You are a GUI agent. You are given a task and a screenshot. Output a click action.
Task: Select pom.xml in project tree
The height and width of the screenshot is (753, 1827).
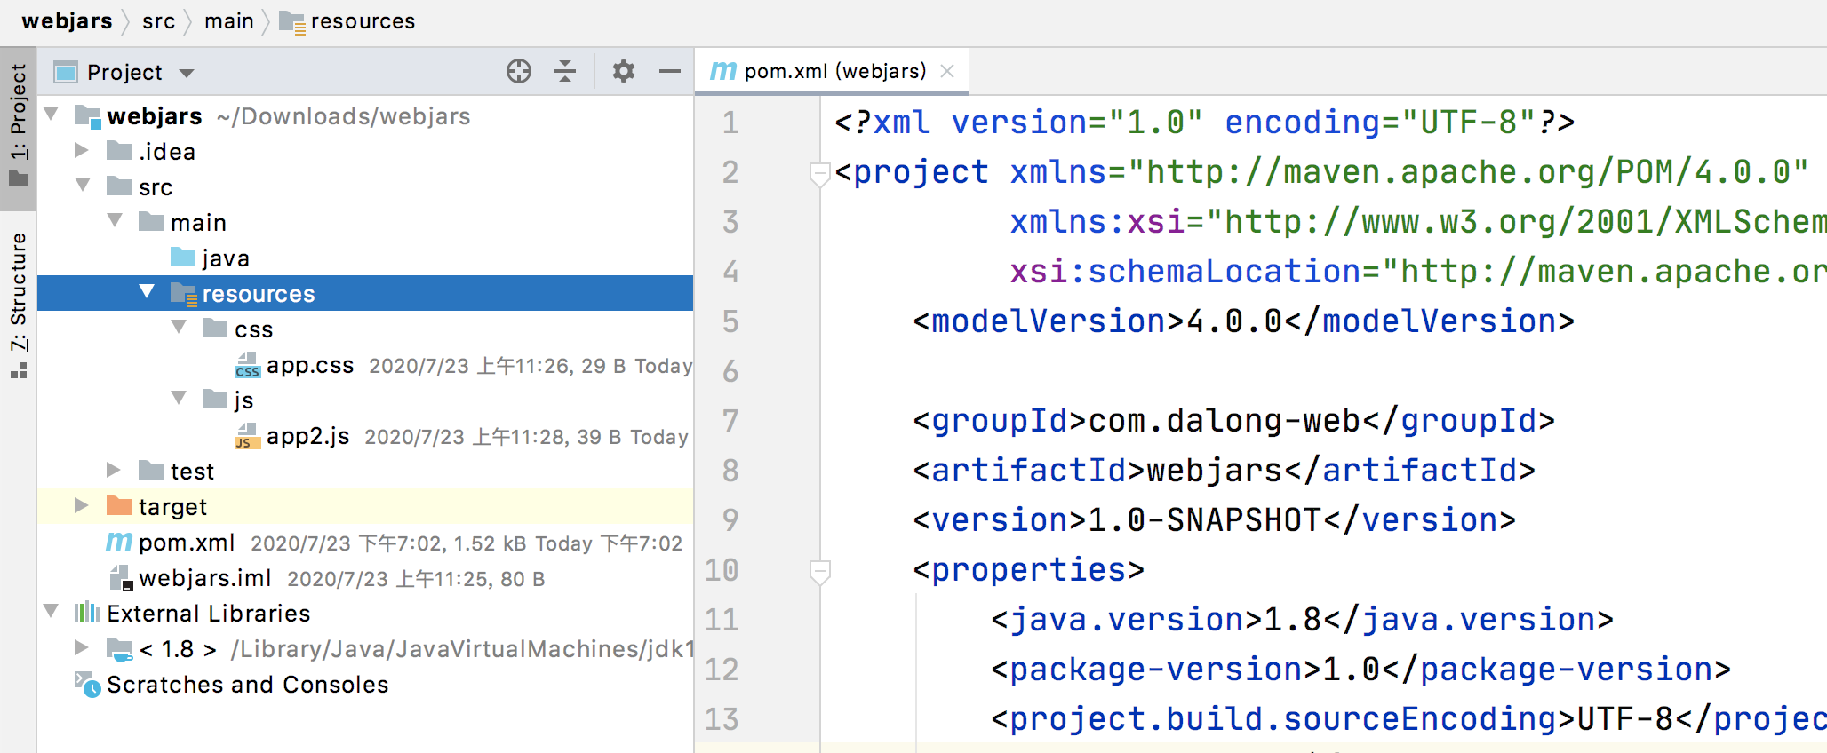(x=187, y=543)
